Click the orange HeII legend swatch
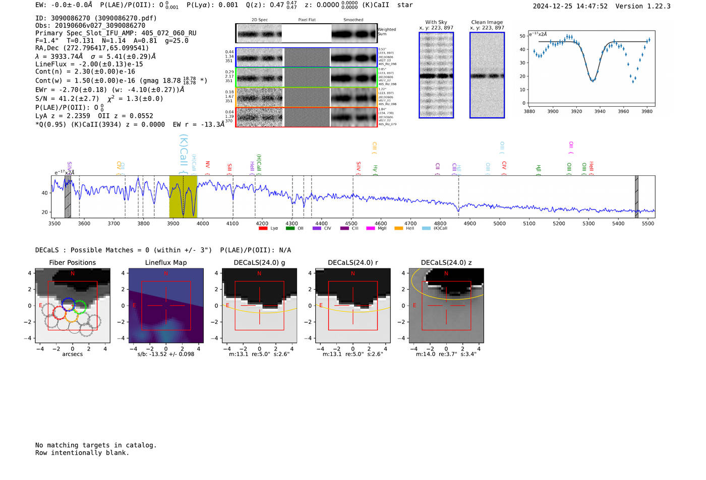The width and height of the screenshot is (706, 480). click(x=399, y=228)
